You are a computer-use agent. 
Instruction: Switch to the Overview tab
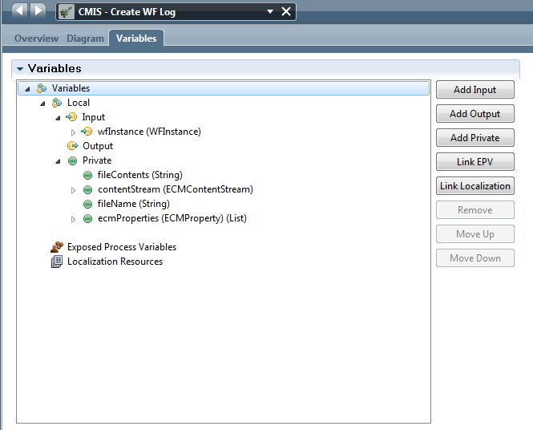(x=36, y=39)
